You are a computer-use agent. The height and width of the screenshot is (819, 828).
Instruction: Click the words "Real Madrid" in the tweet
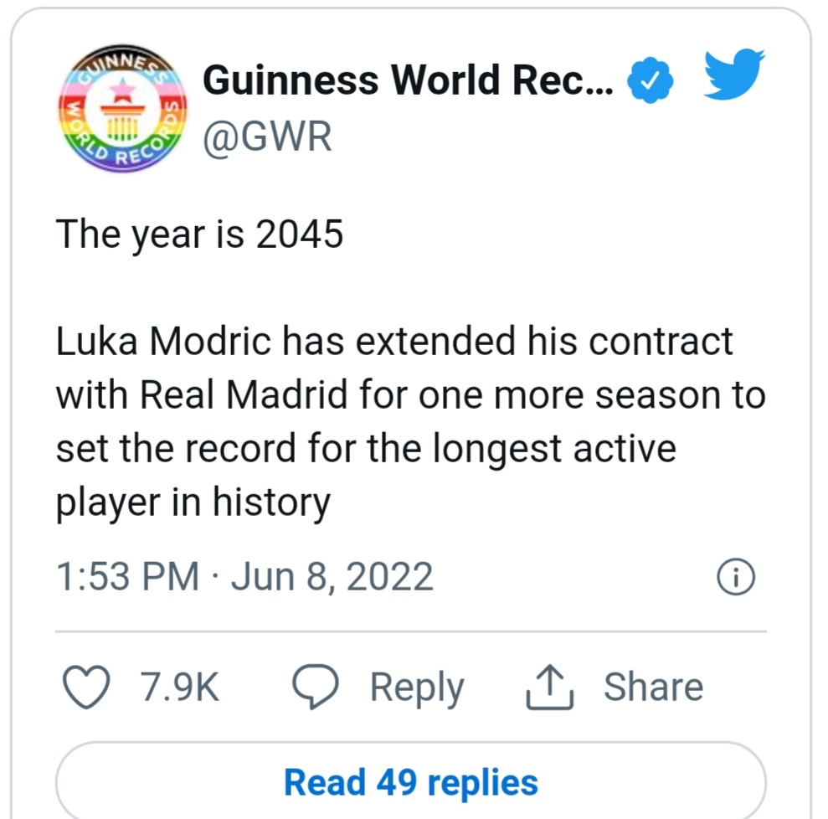(x=243, y=394)
